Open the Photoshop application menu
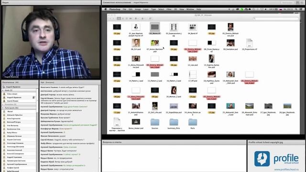This screenshot has width=306, height=172. tap(115, 9)
